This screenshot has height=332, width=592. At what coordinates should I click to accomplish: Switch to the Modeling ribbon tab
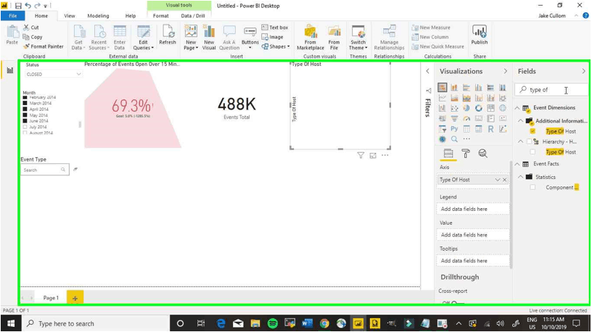tap(98, 16)
